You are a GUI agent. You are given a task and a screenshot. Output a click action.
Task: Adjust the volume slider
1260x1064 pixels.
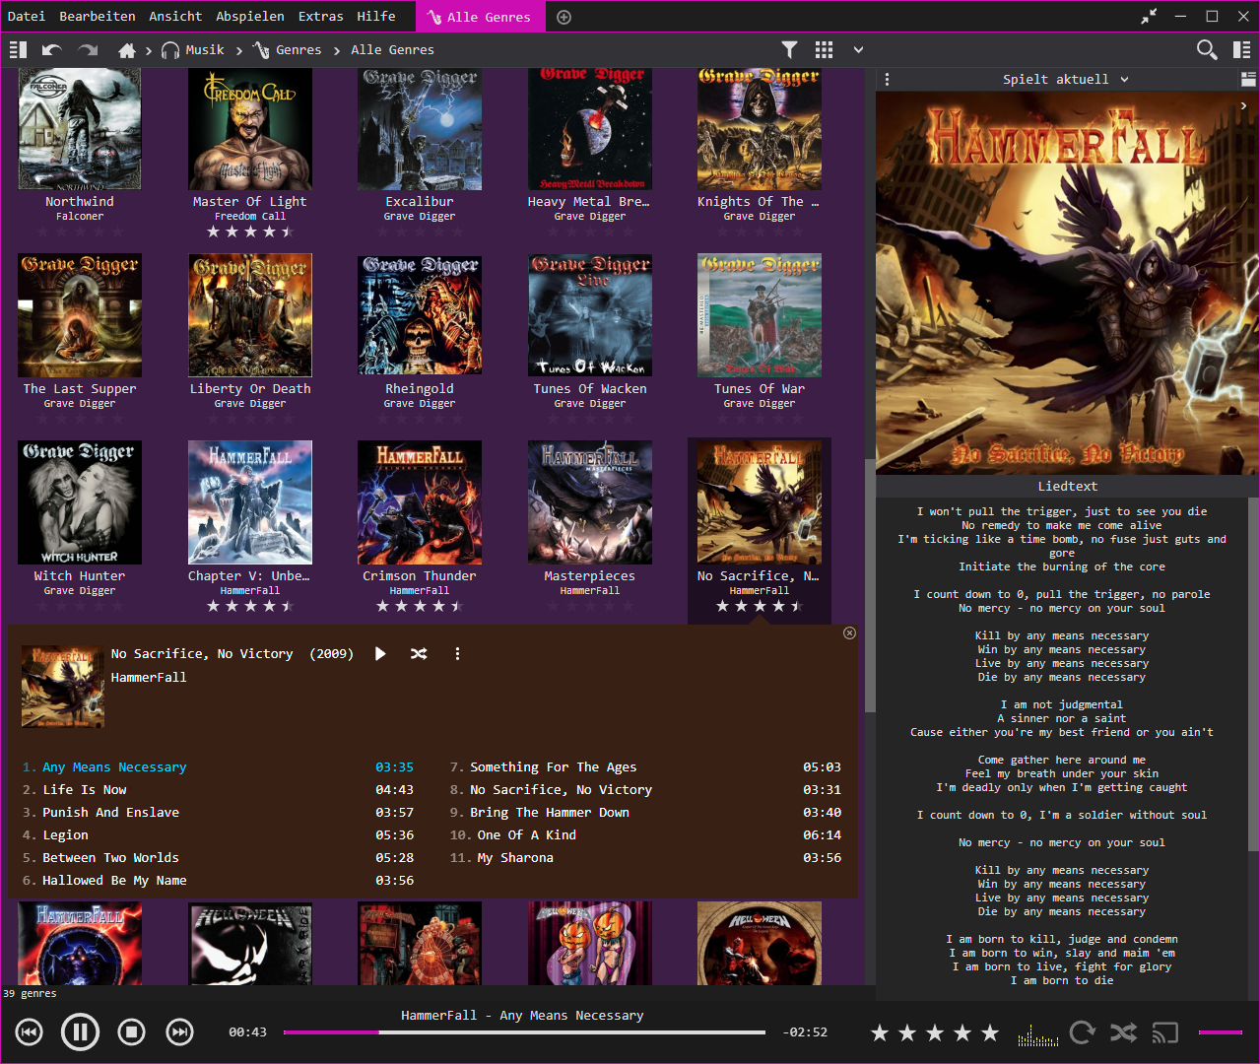coord(1221,1032)
